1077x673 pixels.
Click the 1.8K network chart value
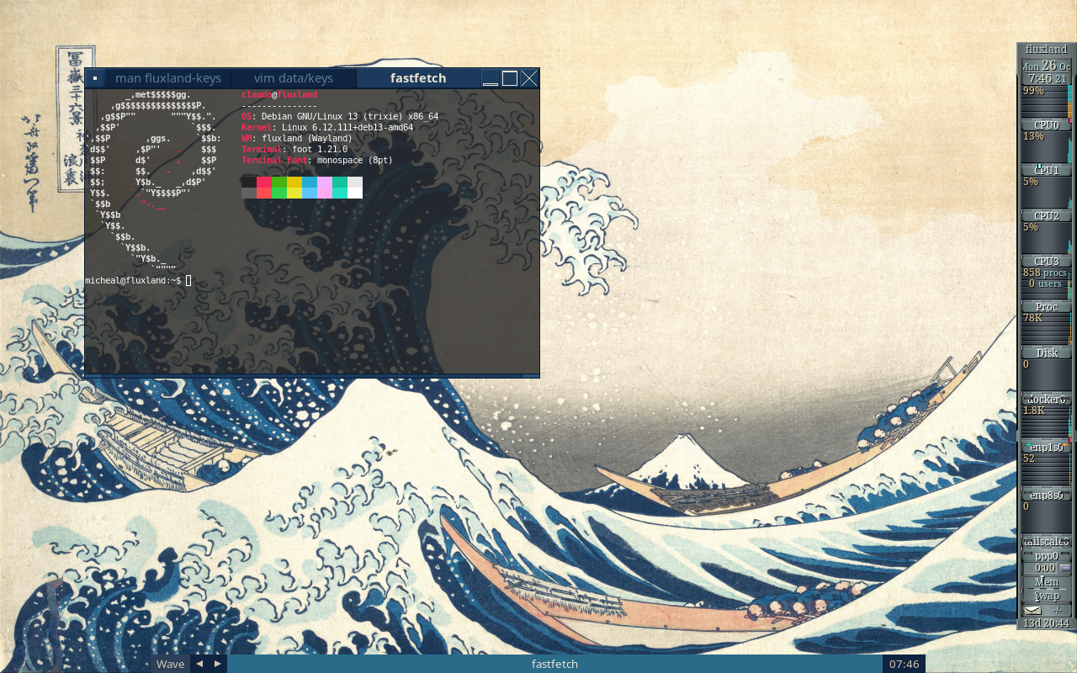coord(1034,411)
